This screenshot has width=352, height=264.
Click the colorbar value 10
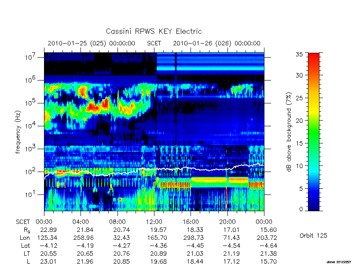(x=299, y=166)
